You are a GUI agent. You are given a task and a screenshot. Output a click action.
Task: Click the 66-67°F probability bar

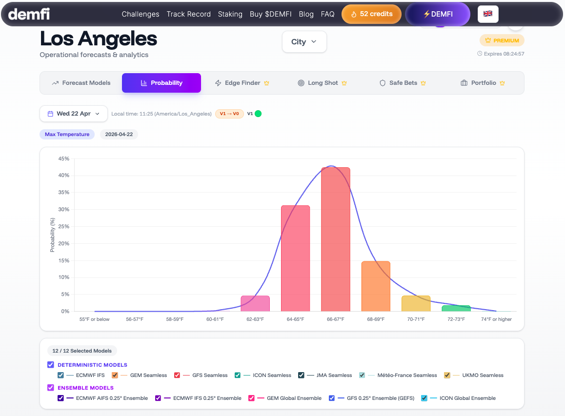(x=335, y=239)
